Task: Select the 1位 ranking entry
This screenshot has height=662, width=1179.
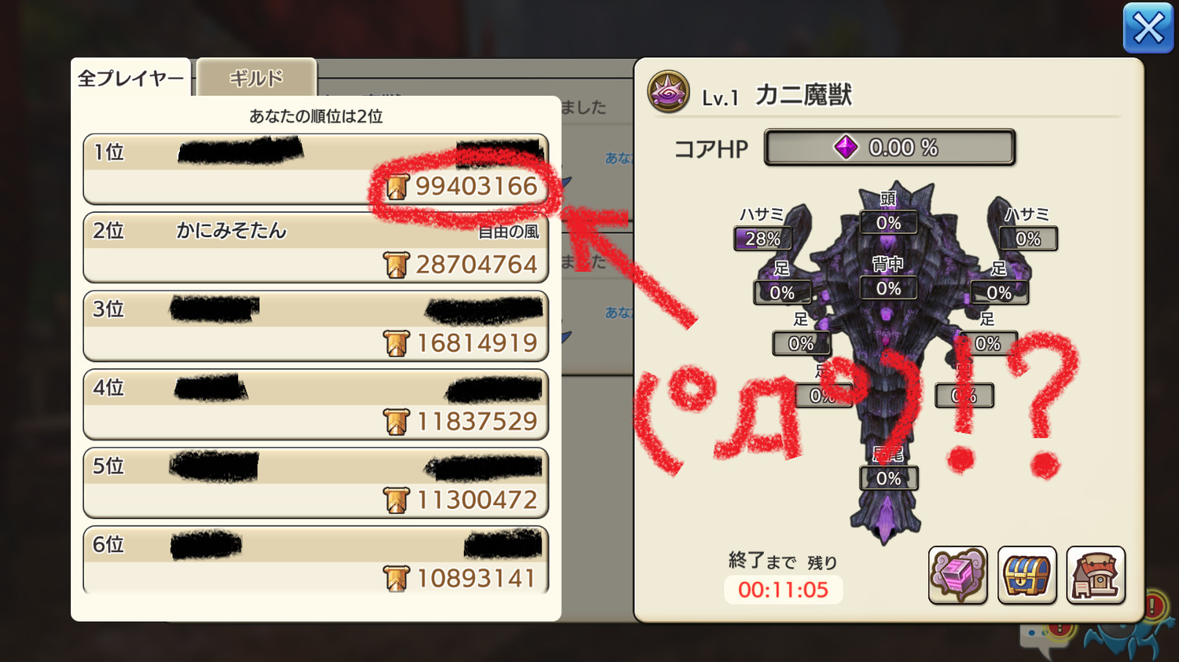Action: (316, 169)
